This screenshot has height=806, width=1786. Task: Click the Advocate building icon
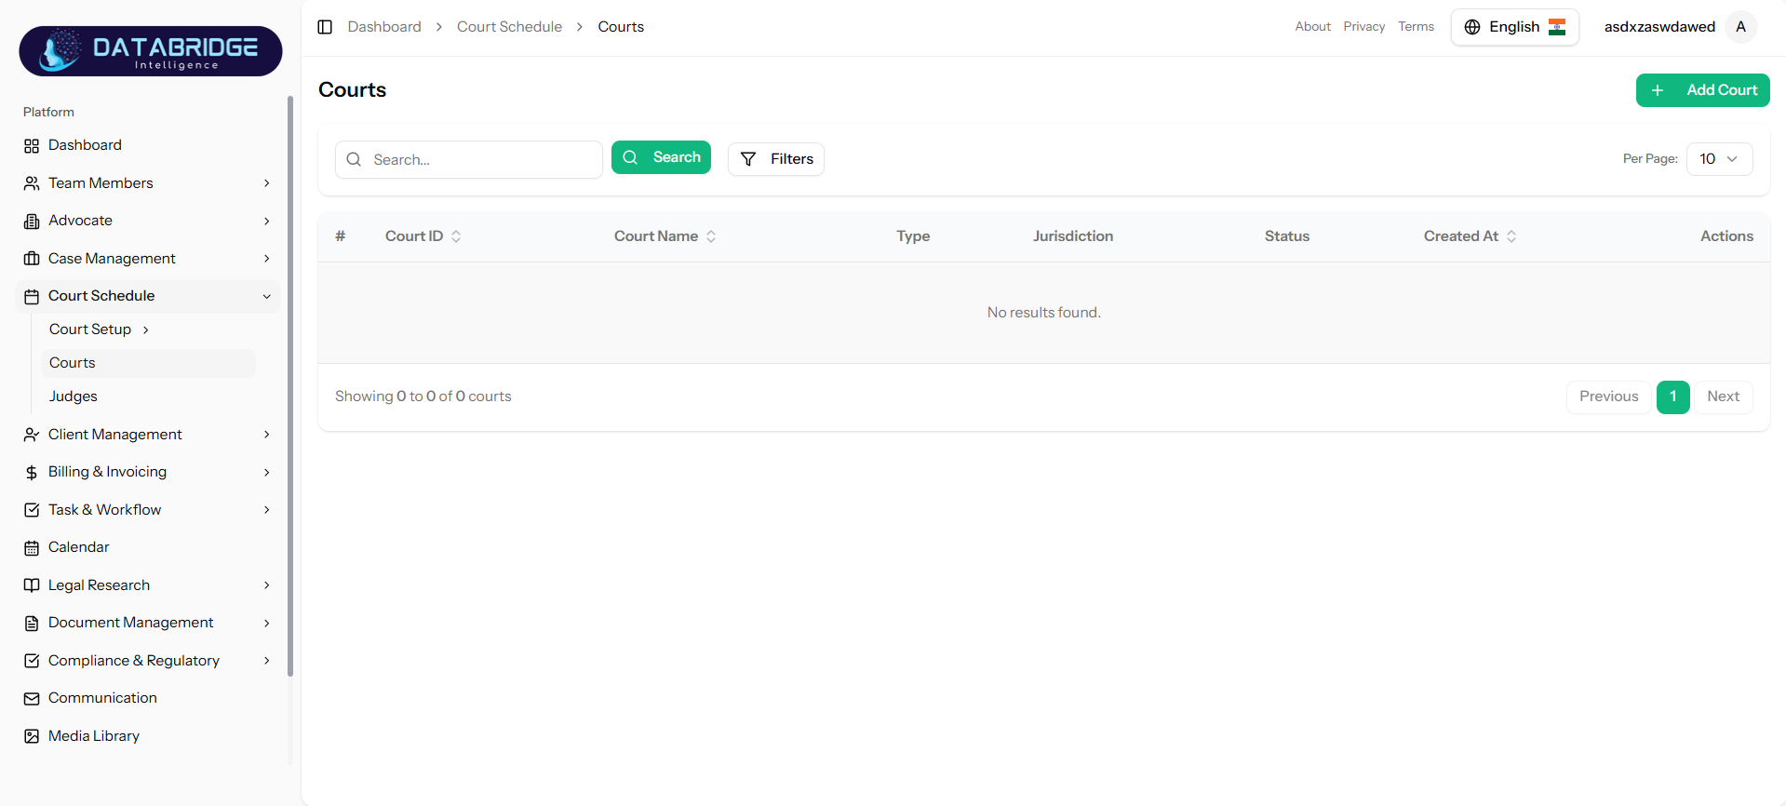[32, 222]
